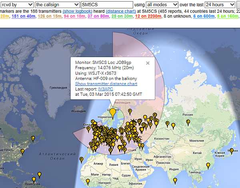Filter by '12 on 2200m' band link
Viewport: 240px width, 188px height.
pos(148,16)
